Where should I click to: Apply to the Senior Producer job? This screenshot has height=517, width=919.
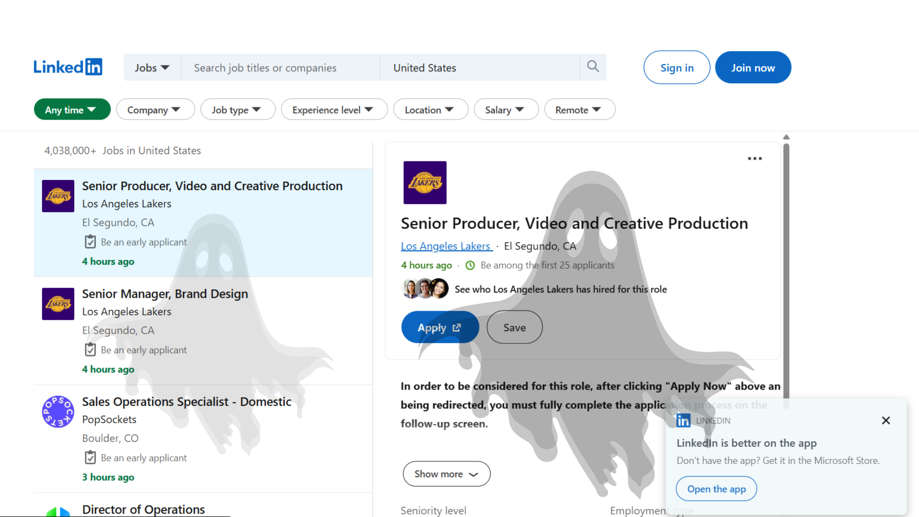(x=440, y=327)
